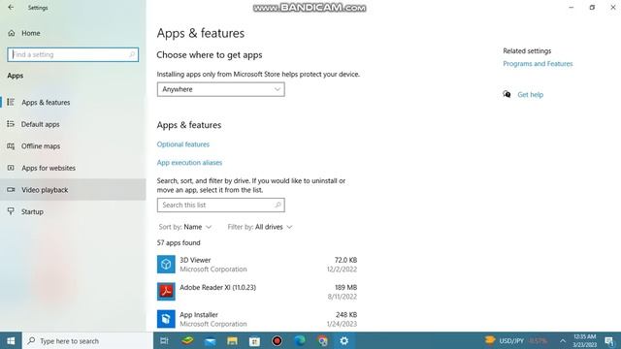The height and width of the screenshot is (349, 621).
Task: Select the App Installer entry
Action: (x=257, y=319)
